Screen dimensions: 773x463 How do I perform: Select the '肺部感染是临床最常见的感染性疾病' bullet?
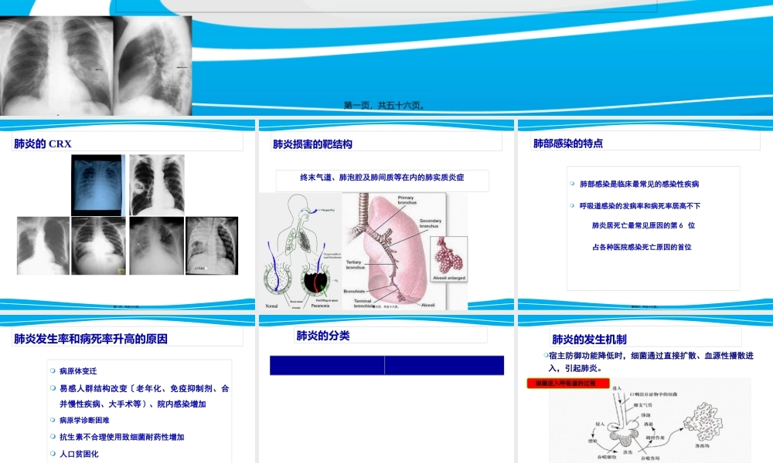click(639, 184)
